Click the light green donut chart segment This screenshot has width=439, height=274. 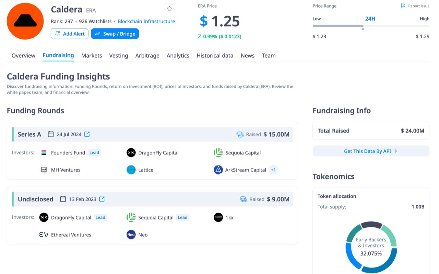pos(389,235)
